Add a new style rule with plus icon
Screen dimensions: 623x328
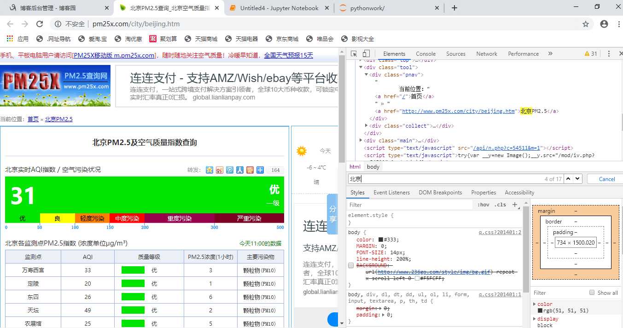tap(515, 205)
